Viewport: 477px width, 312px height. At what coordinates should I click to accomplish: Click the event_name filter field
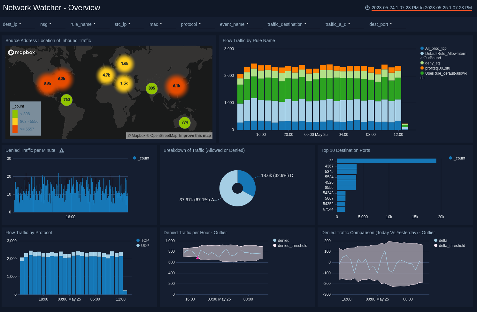[255, 25]
